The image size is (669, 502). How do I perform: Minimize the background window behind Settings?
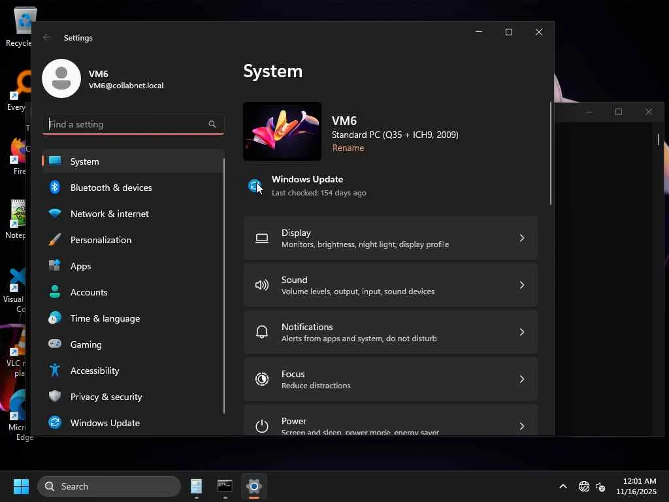pyautogui.click(x=589, y=112)
